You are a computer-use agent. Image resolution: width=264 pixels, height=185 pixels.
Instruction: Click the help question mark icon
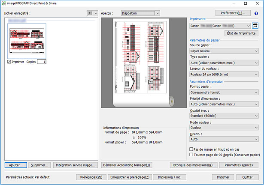point(256,13)
